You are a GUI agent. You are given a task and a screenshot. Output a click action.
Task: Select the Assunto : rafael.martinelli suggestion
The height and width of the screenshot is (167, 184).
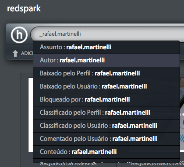coord(106,47)
